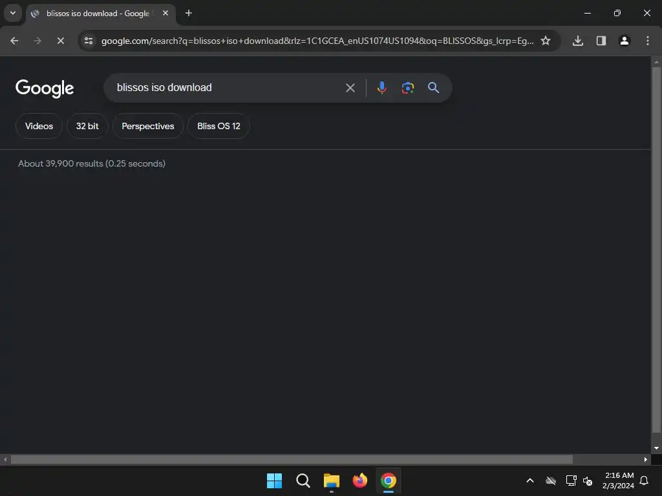Screen dimensions: 662x496
Task: Submit search with magnifier icon
Action: (x=434, y=88)
